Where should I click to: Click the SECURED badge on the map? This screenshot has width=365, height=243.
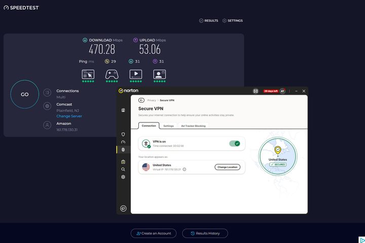click(278, 165)
